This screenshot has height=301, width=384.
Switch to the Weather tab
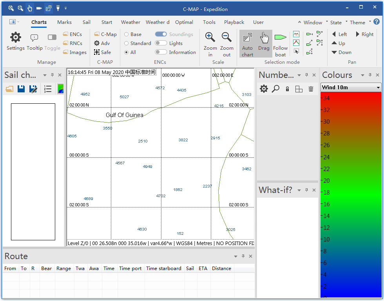130,22
